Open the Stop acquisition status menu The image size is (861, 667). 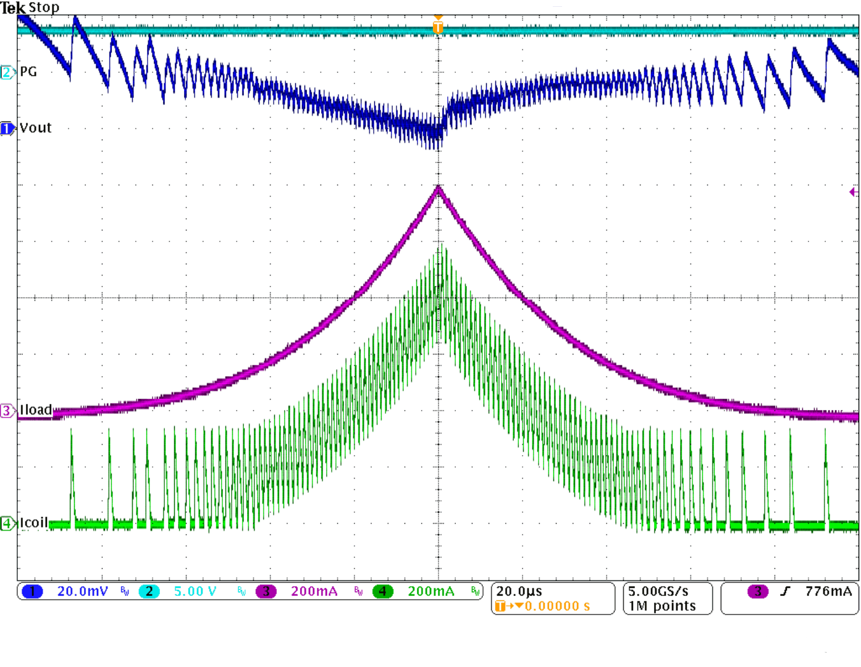point(44,7)
